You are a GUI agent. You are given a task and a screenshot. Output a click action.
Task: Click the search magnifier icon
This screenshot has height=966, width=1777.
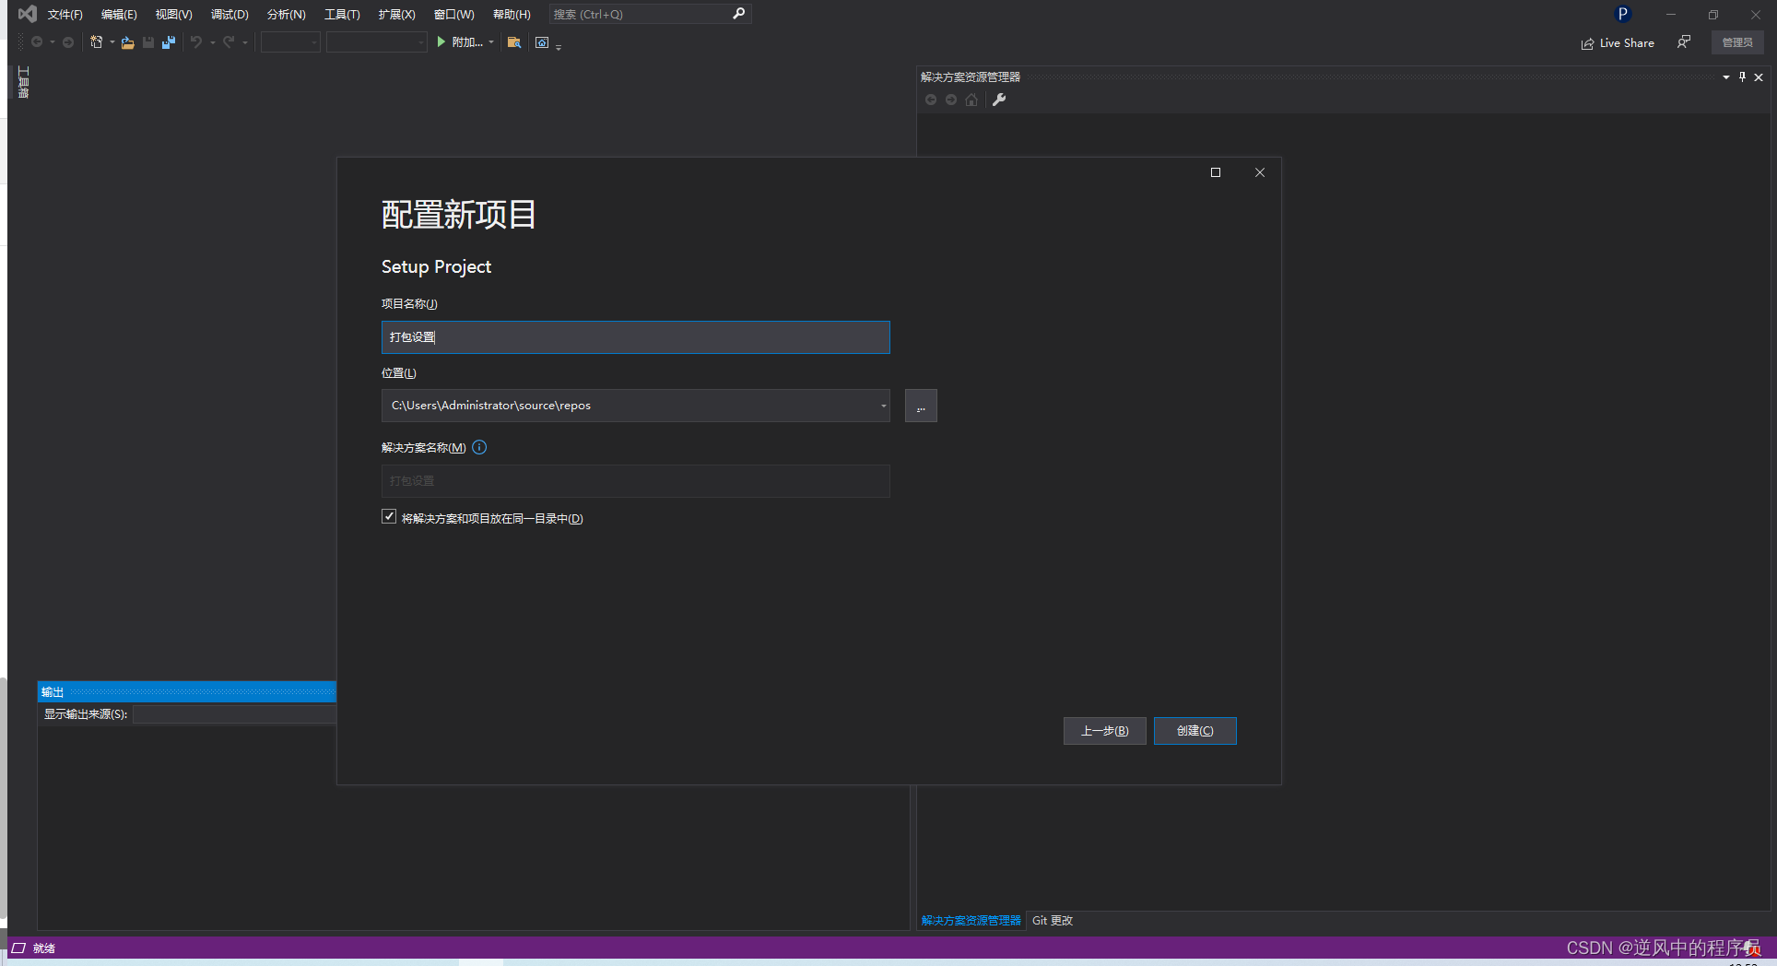(739, 14)
